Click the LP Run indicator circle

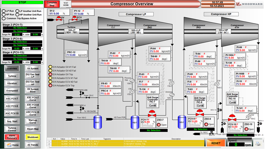tap(4, 11)
